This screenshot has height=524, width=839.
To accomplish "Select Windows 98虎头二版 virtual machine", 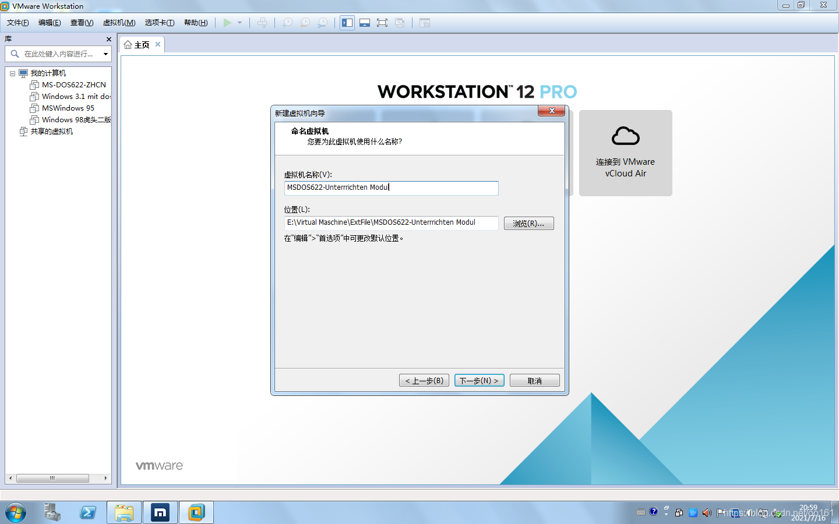I will pyautogui.click(x=76, y=120).
